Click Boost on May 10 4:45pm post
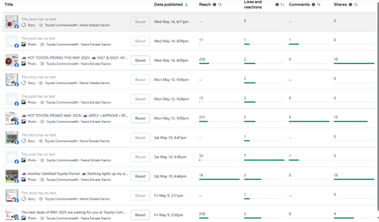379x222 pixels. 140,157
